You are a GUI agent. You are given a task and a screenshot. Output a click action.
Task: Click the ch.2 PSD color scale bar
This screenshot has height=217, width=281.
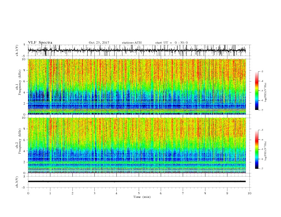click(257, 149)
